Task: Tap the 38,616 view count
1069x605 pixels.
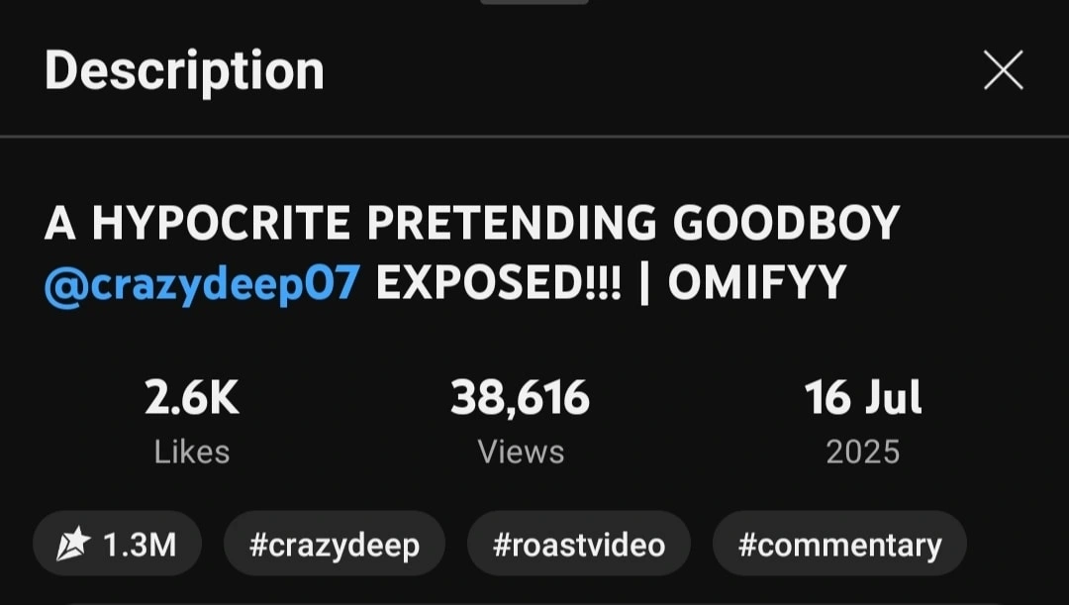Action: click(x=521, y=398)
